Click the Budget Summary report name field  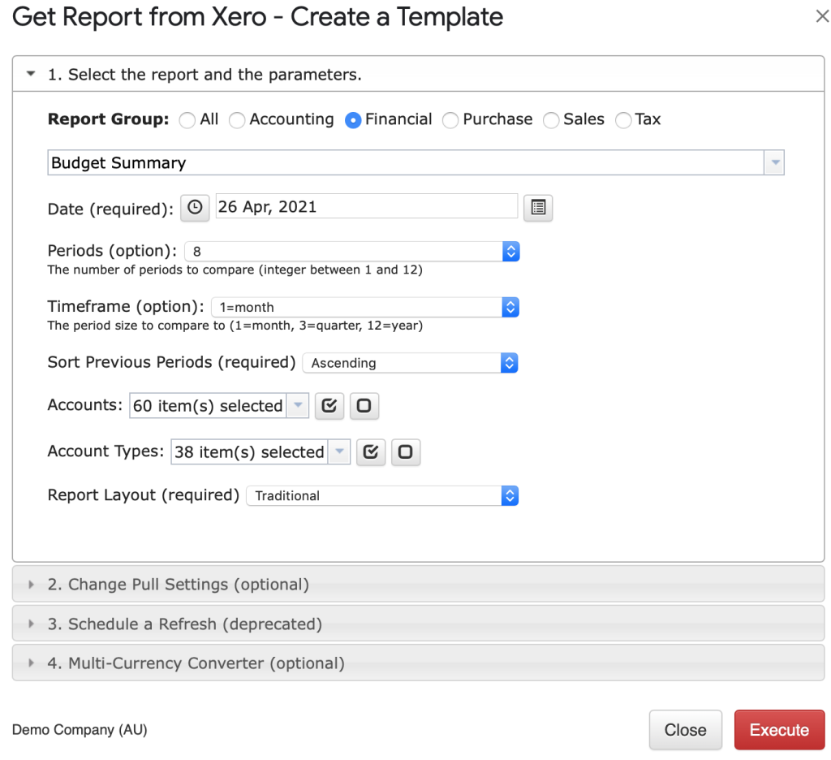(x=406, y=162)
